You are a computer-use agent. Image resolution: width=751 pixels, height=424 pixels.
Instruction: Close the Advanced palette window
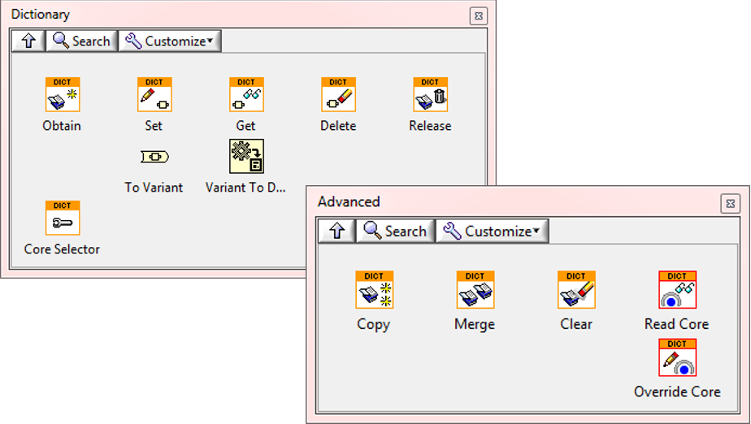[x=730, y=203]
